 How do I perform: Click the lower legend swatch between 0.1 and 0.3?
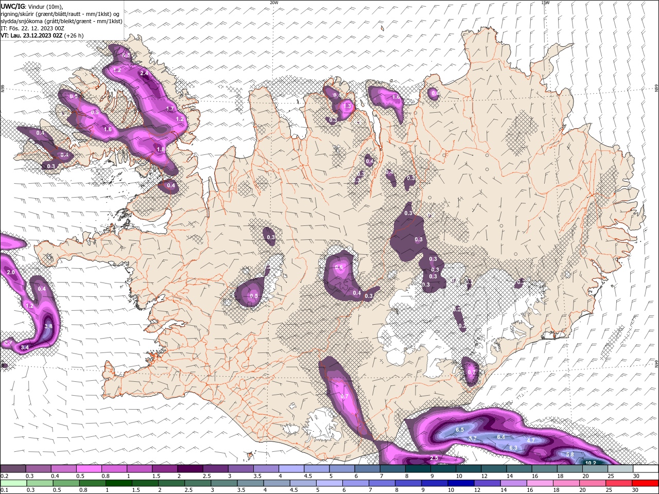[14, 483]
